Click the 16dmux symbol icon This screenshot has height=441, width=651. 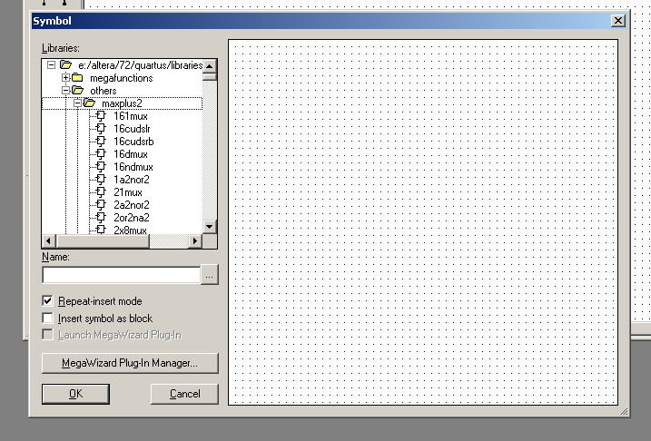pos(101,154)
